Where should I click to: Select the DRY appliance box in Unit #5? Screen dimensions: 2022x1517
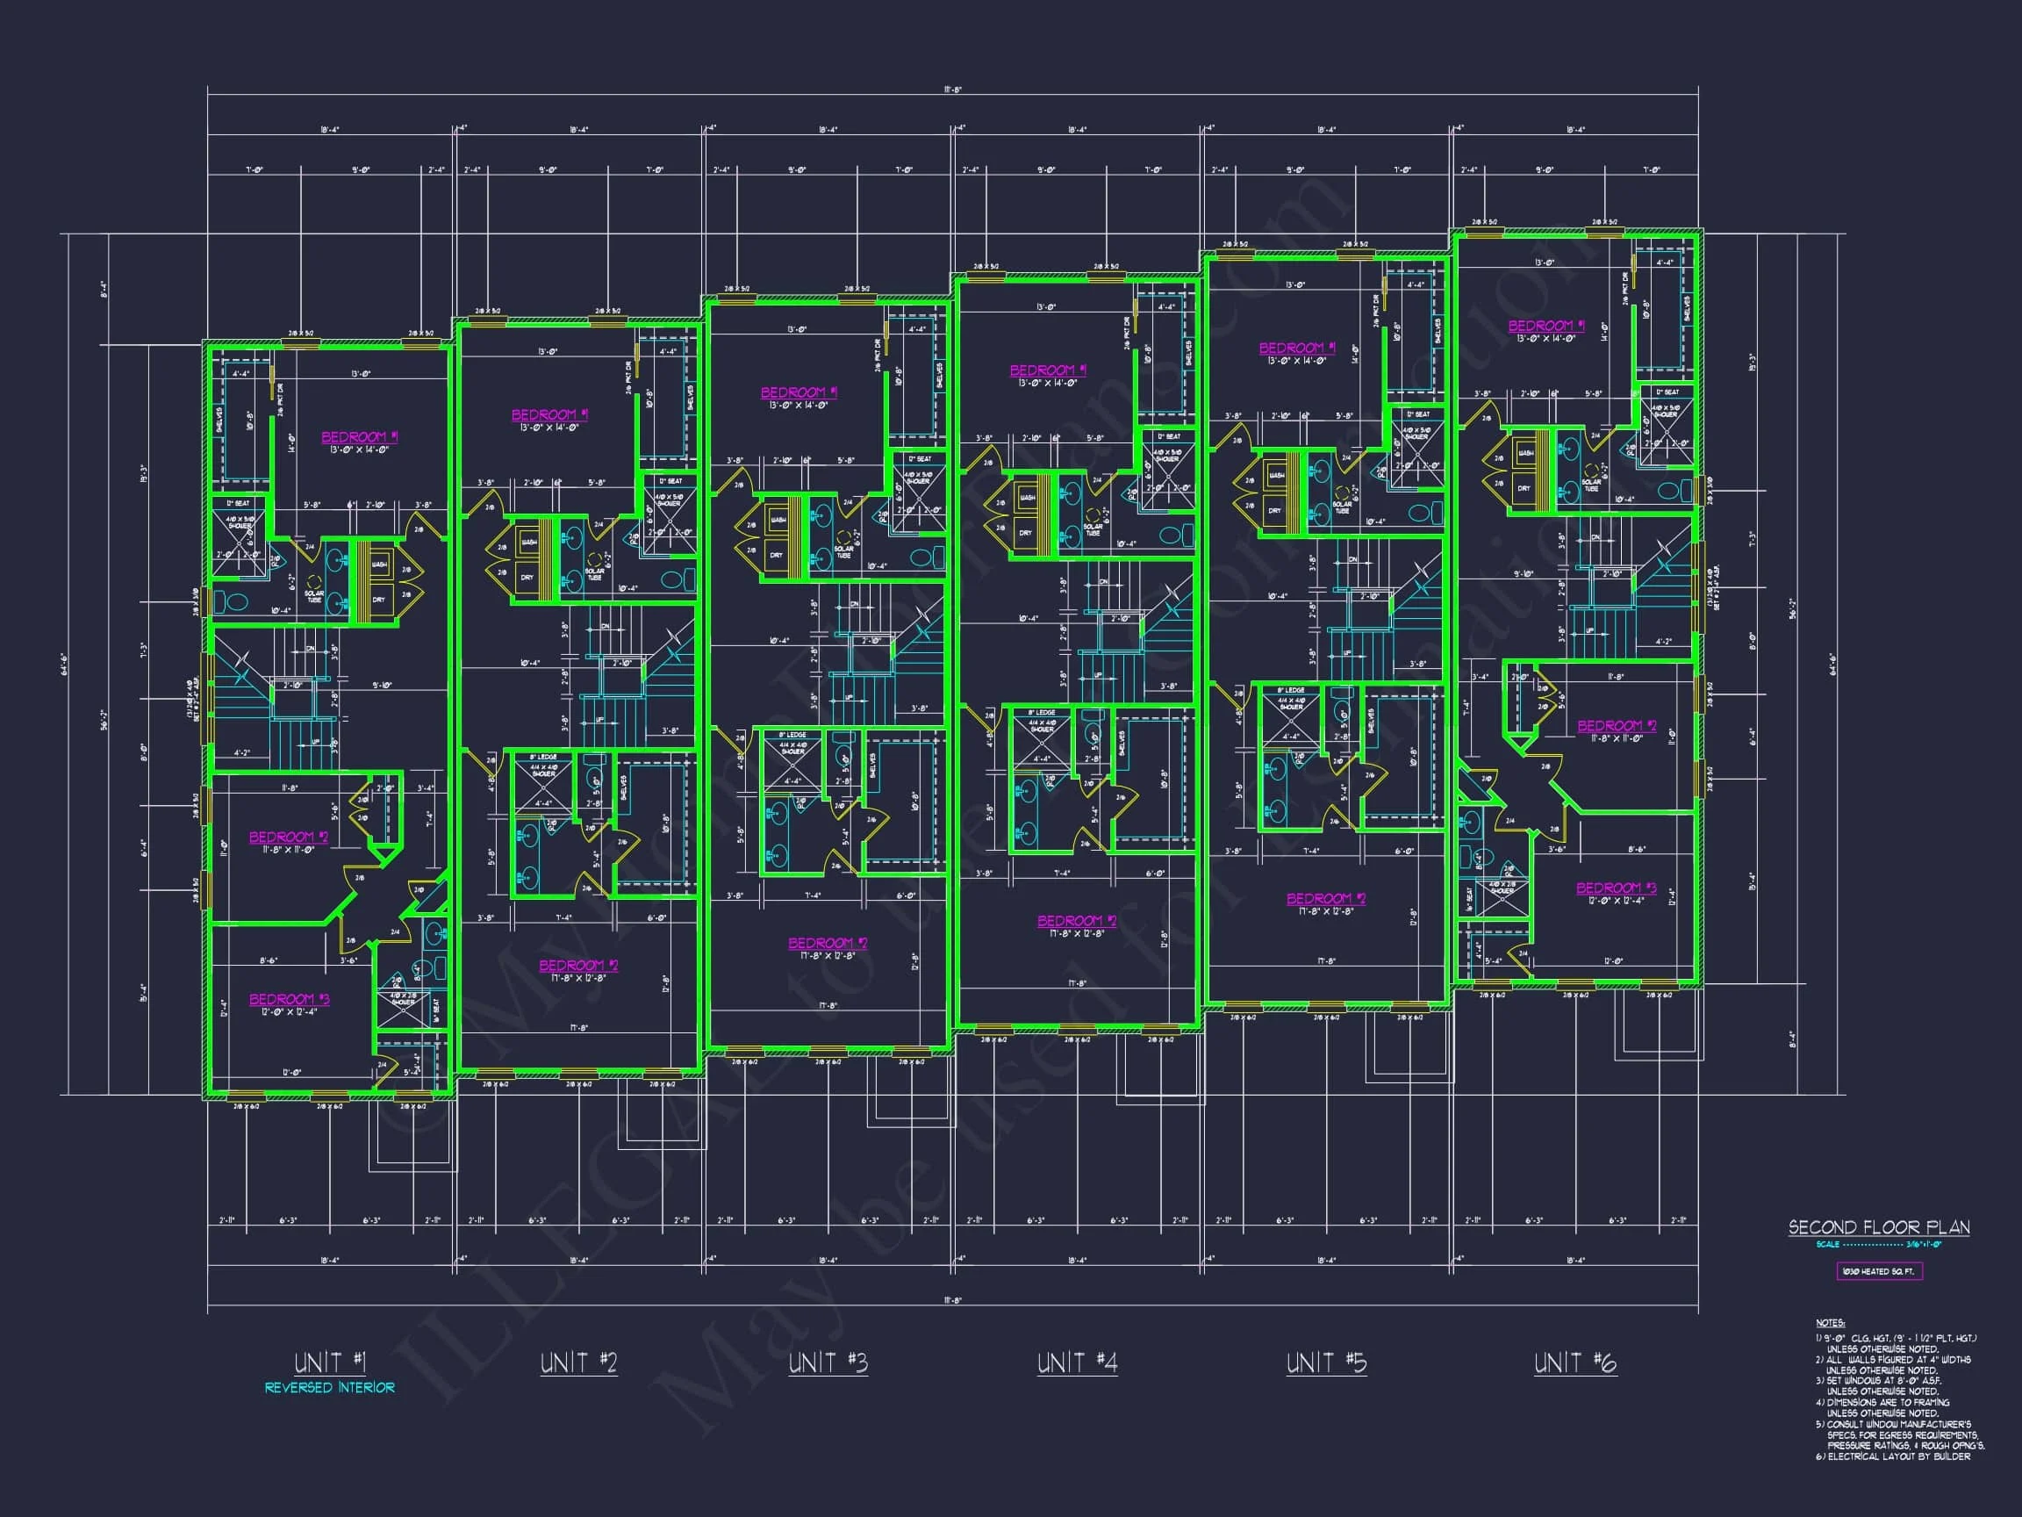pyautogui.click(x=1275, y=510)
